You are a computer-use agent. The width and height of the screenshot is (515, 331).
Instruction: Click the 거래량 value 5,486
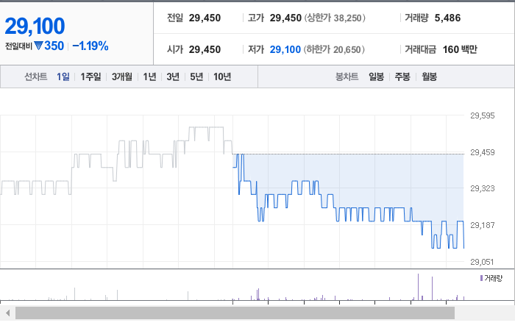[447, 18]
